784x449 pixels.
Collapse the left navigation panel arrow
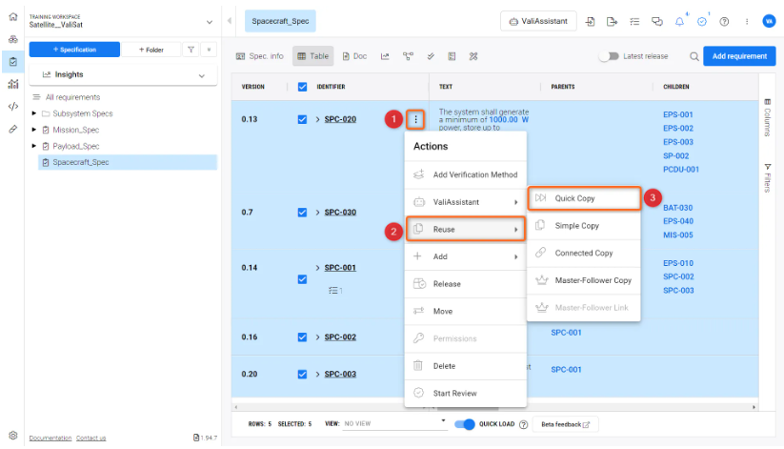(x=229, y=21)
